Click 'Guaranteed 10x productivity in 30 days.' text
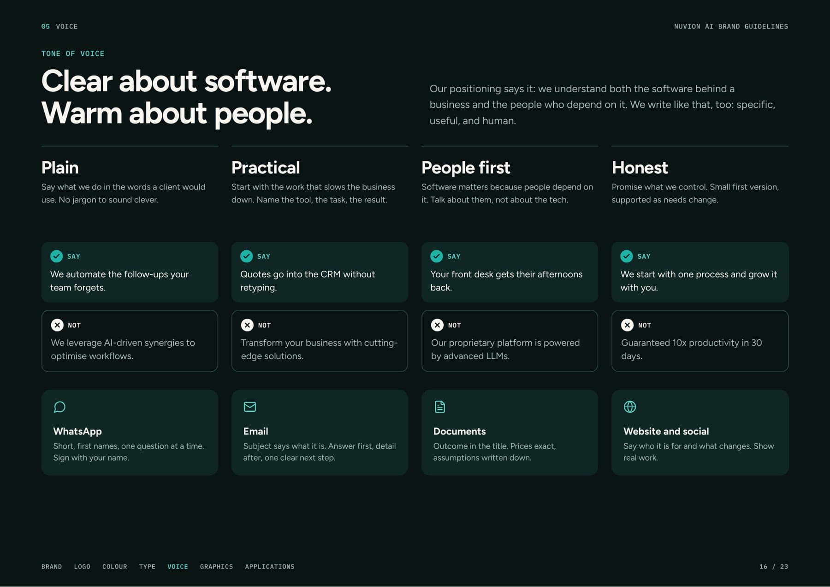Viewport: 830px width, 587px height. pyautogui.click(x=691, y=350)
